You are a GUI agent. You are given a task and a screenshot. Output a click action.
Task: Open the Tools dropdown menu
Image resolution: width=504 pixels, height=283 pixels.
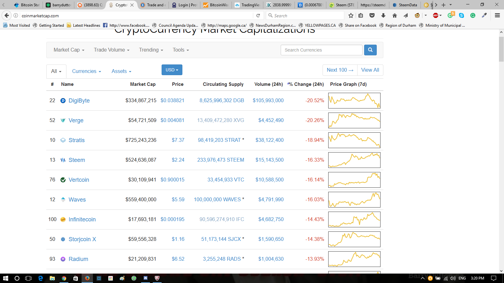pos(181,50)
